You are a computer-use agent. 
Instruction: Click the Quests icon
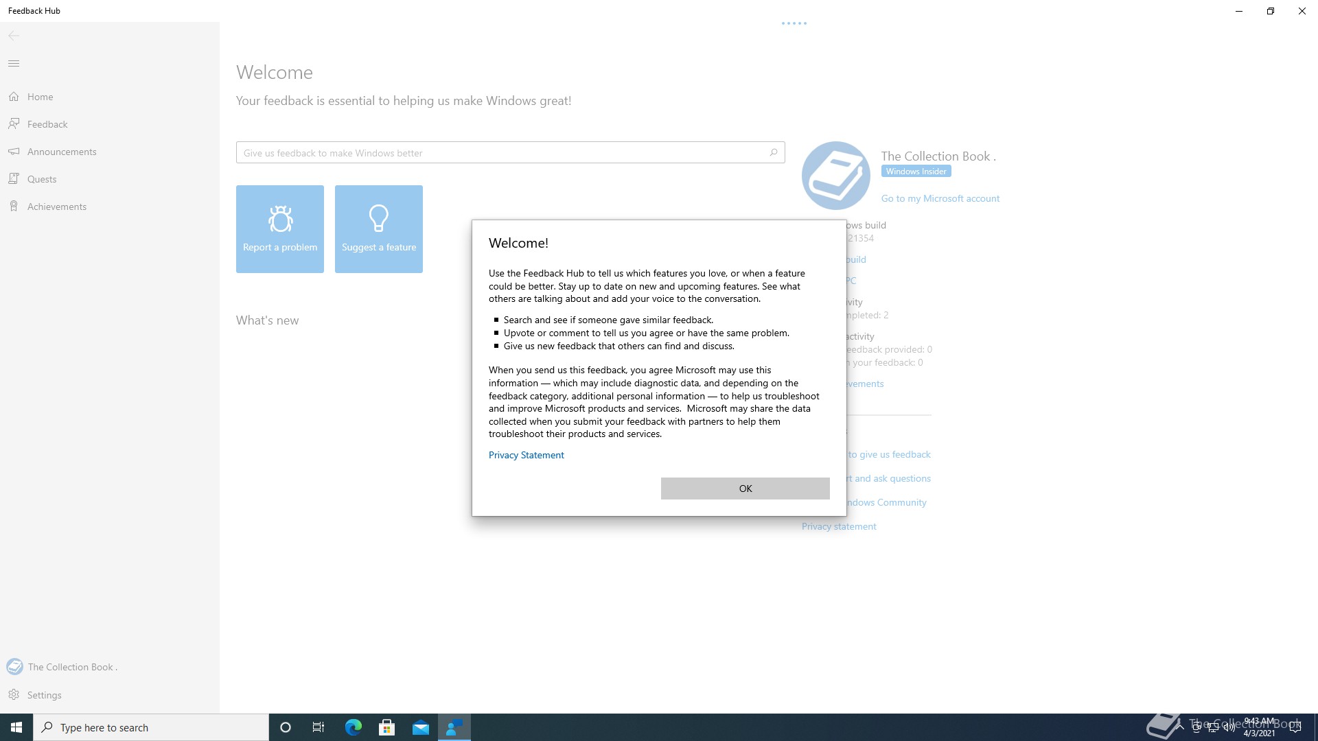14,179
